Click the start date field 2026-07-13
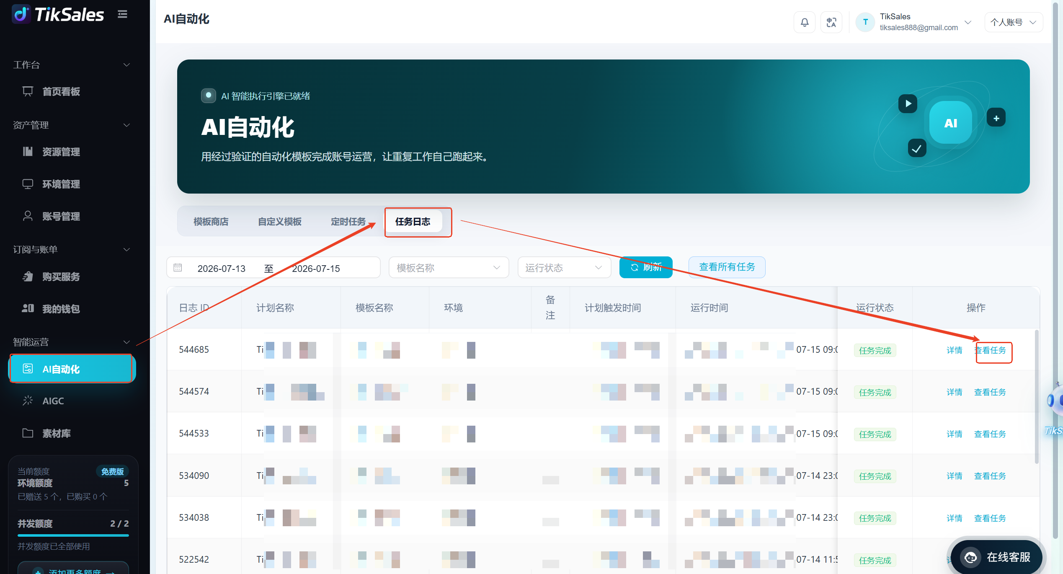Screen dimensions: 1063x574 pos(221,269)
